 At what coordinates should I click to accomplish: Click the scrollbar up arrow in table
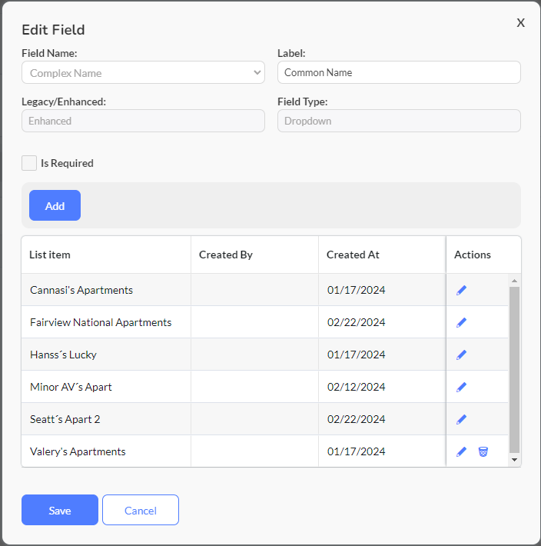pyautogui.click(x=515, y=281)
